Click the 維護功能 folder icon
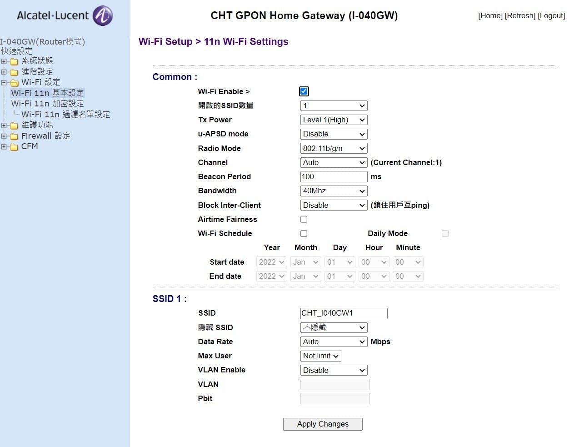Image resolution: width=569 pixels, height=447 pixels. pyautogui.click(x=14, y=126)
